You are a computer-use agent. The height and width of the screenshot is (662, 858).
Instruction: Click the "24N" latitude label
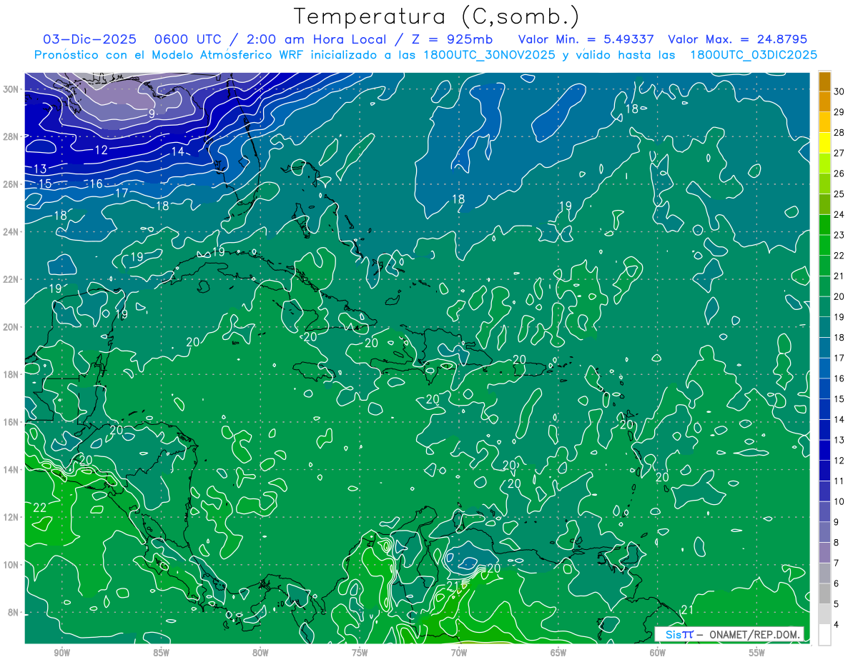click(x=12, y=232)
